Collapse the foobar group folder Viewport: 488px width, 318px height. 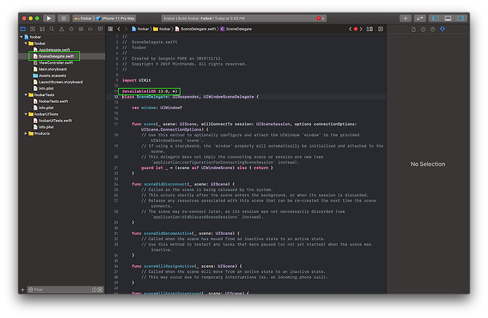coord(26,43)
